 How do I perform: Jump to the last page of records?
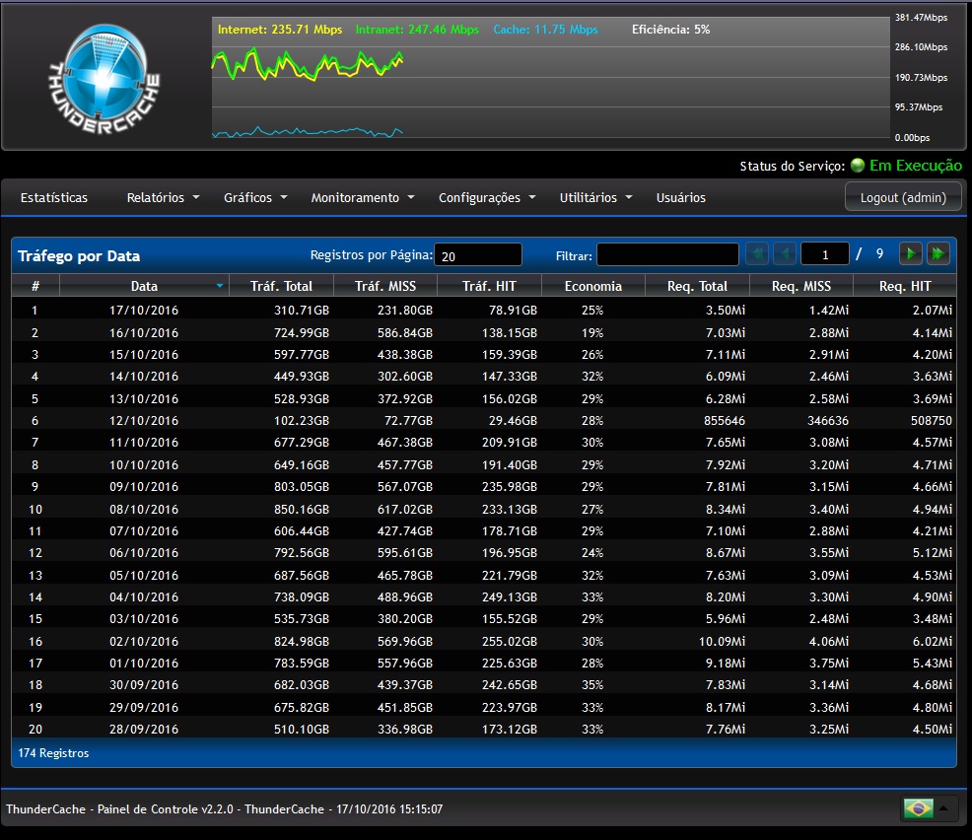point(938,254)
